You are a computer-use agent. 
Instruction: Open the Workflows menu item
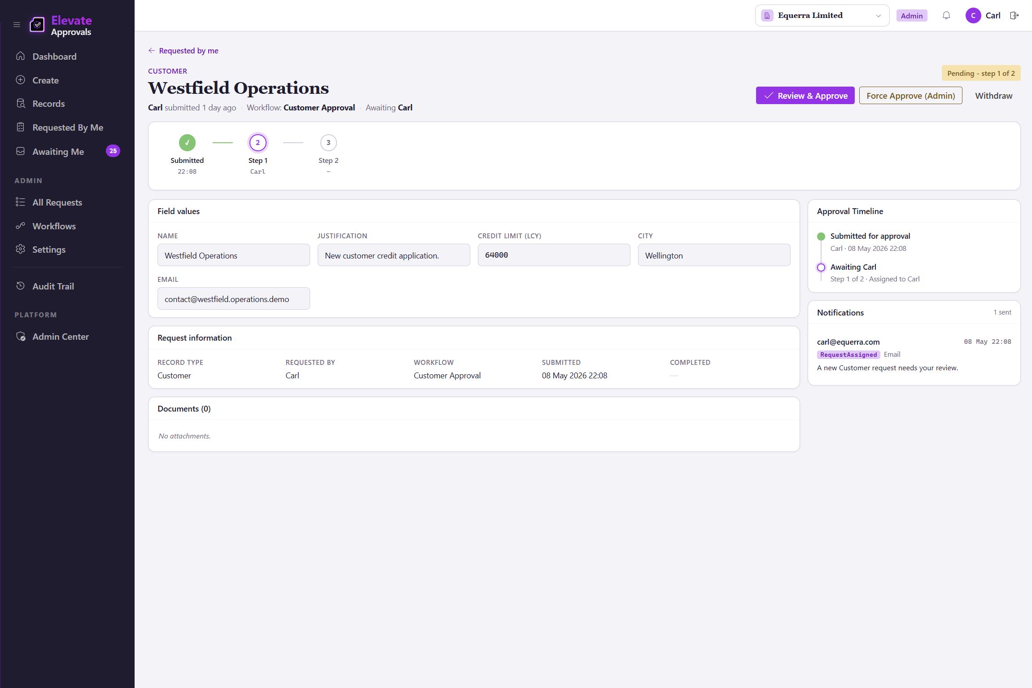67,226
